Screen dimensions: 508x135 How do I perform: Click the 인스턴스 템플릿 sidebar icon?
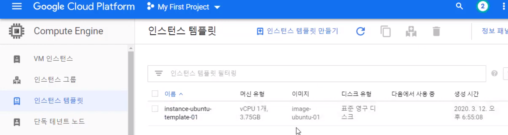point(17,101)
